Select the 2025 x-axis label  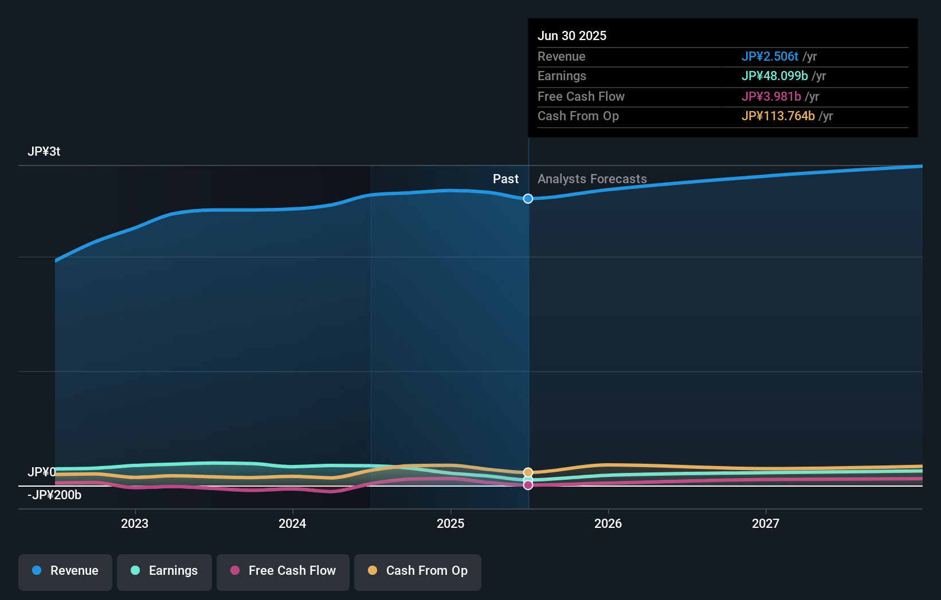coord(450,523)
